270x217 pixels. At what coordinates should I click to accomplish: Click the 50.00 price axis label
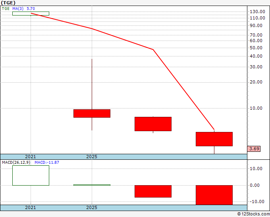pos(256,48)
